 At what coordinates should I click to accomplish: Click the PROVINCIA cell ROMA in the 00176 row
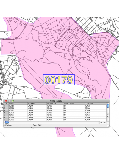[x=55, y=117]
